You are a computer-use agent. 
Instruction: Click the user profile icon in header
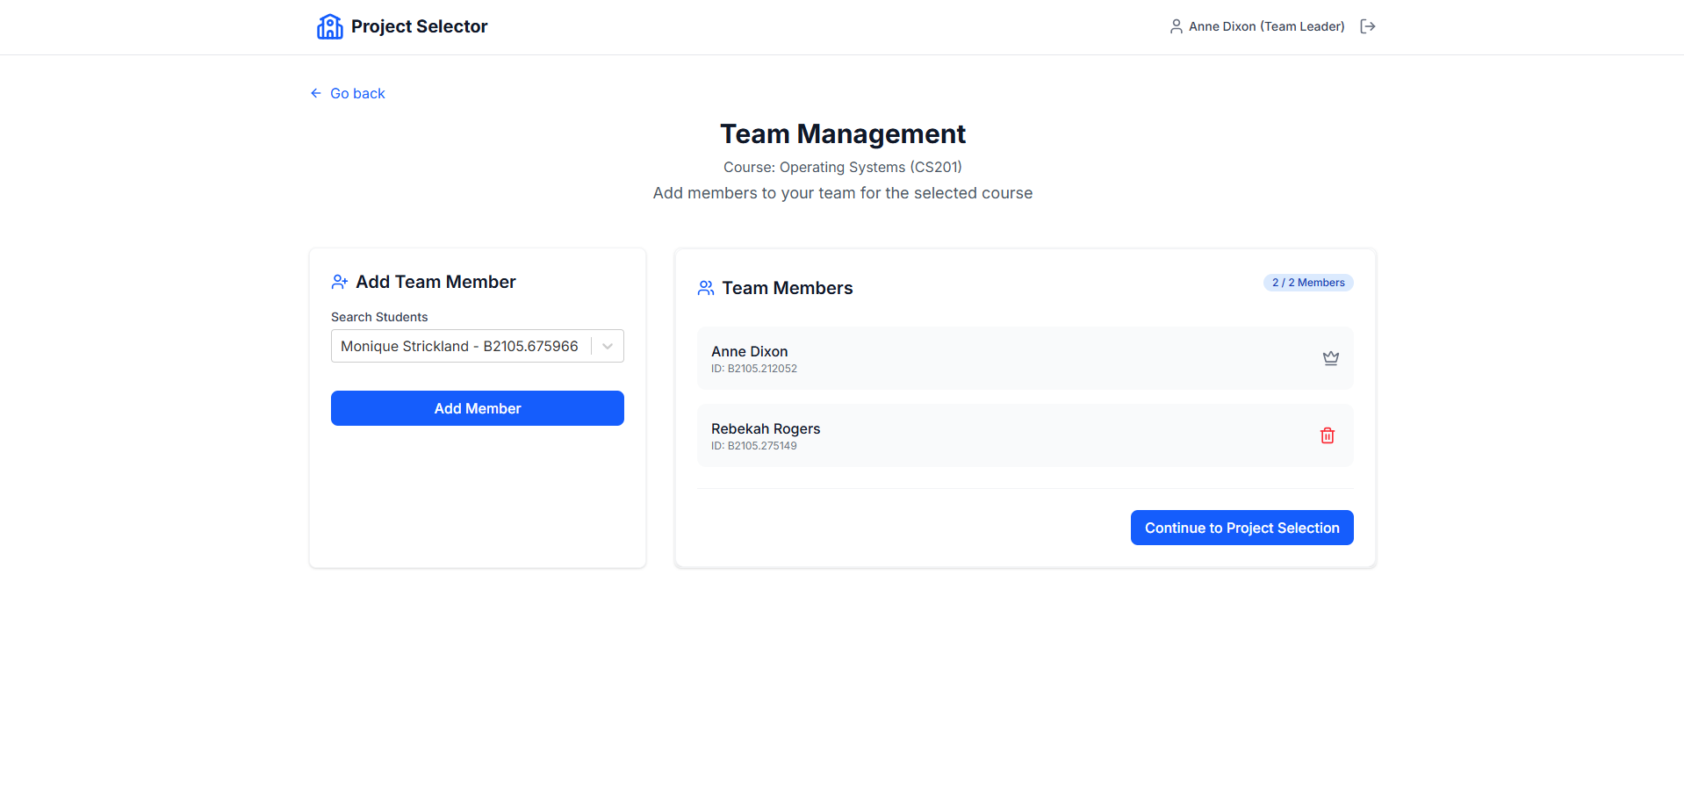pos(1177,26)
